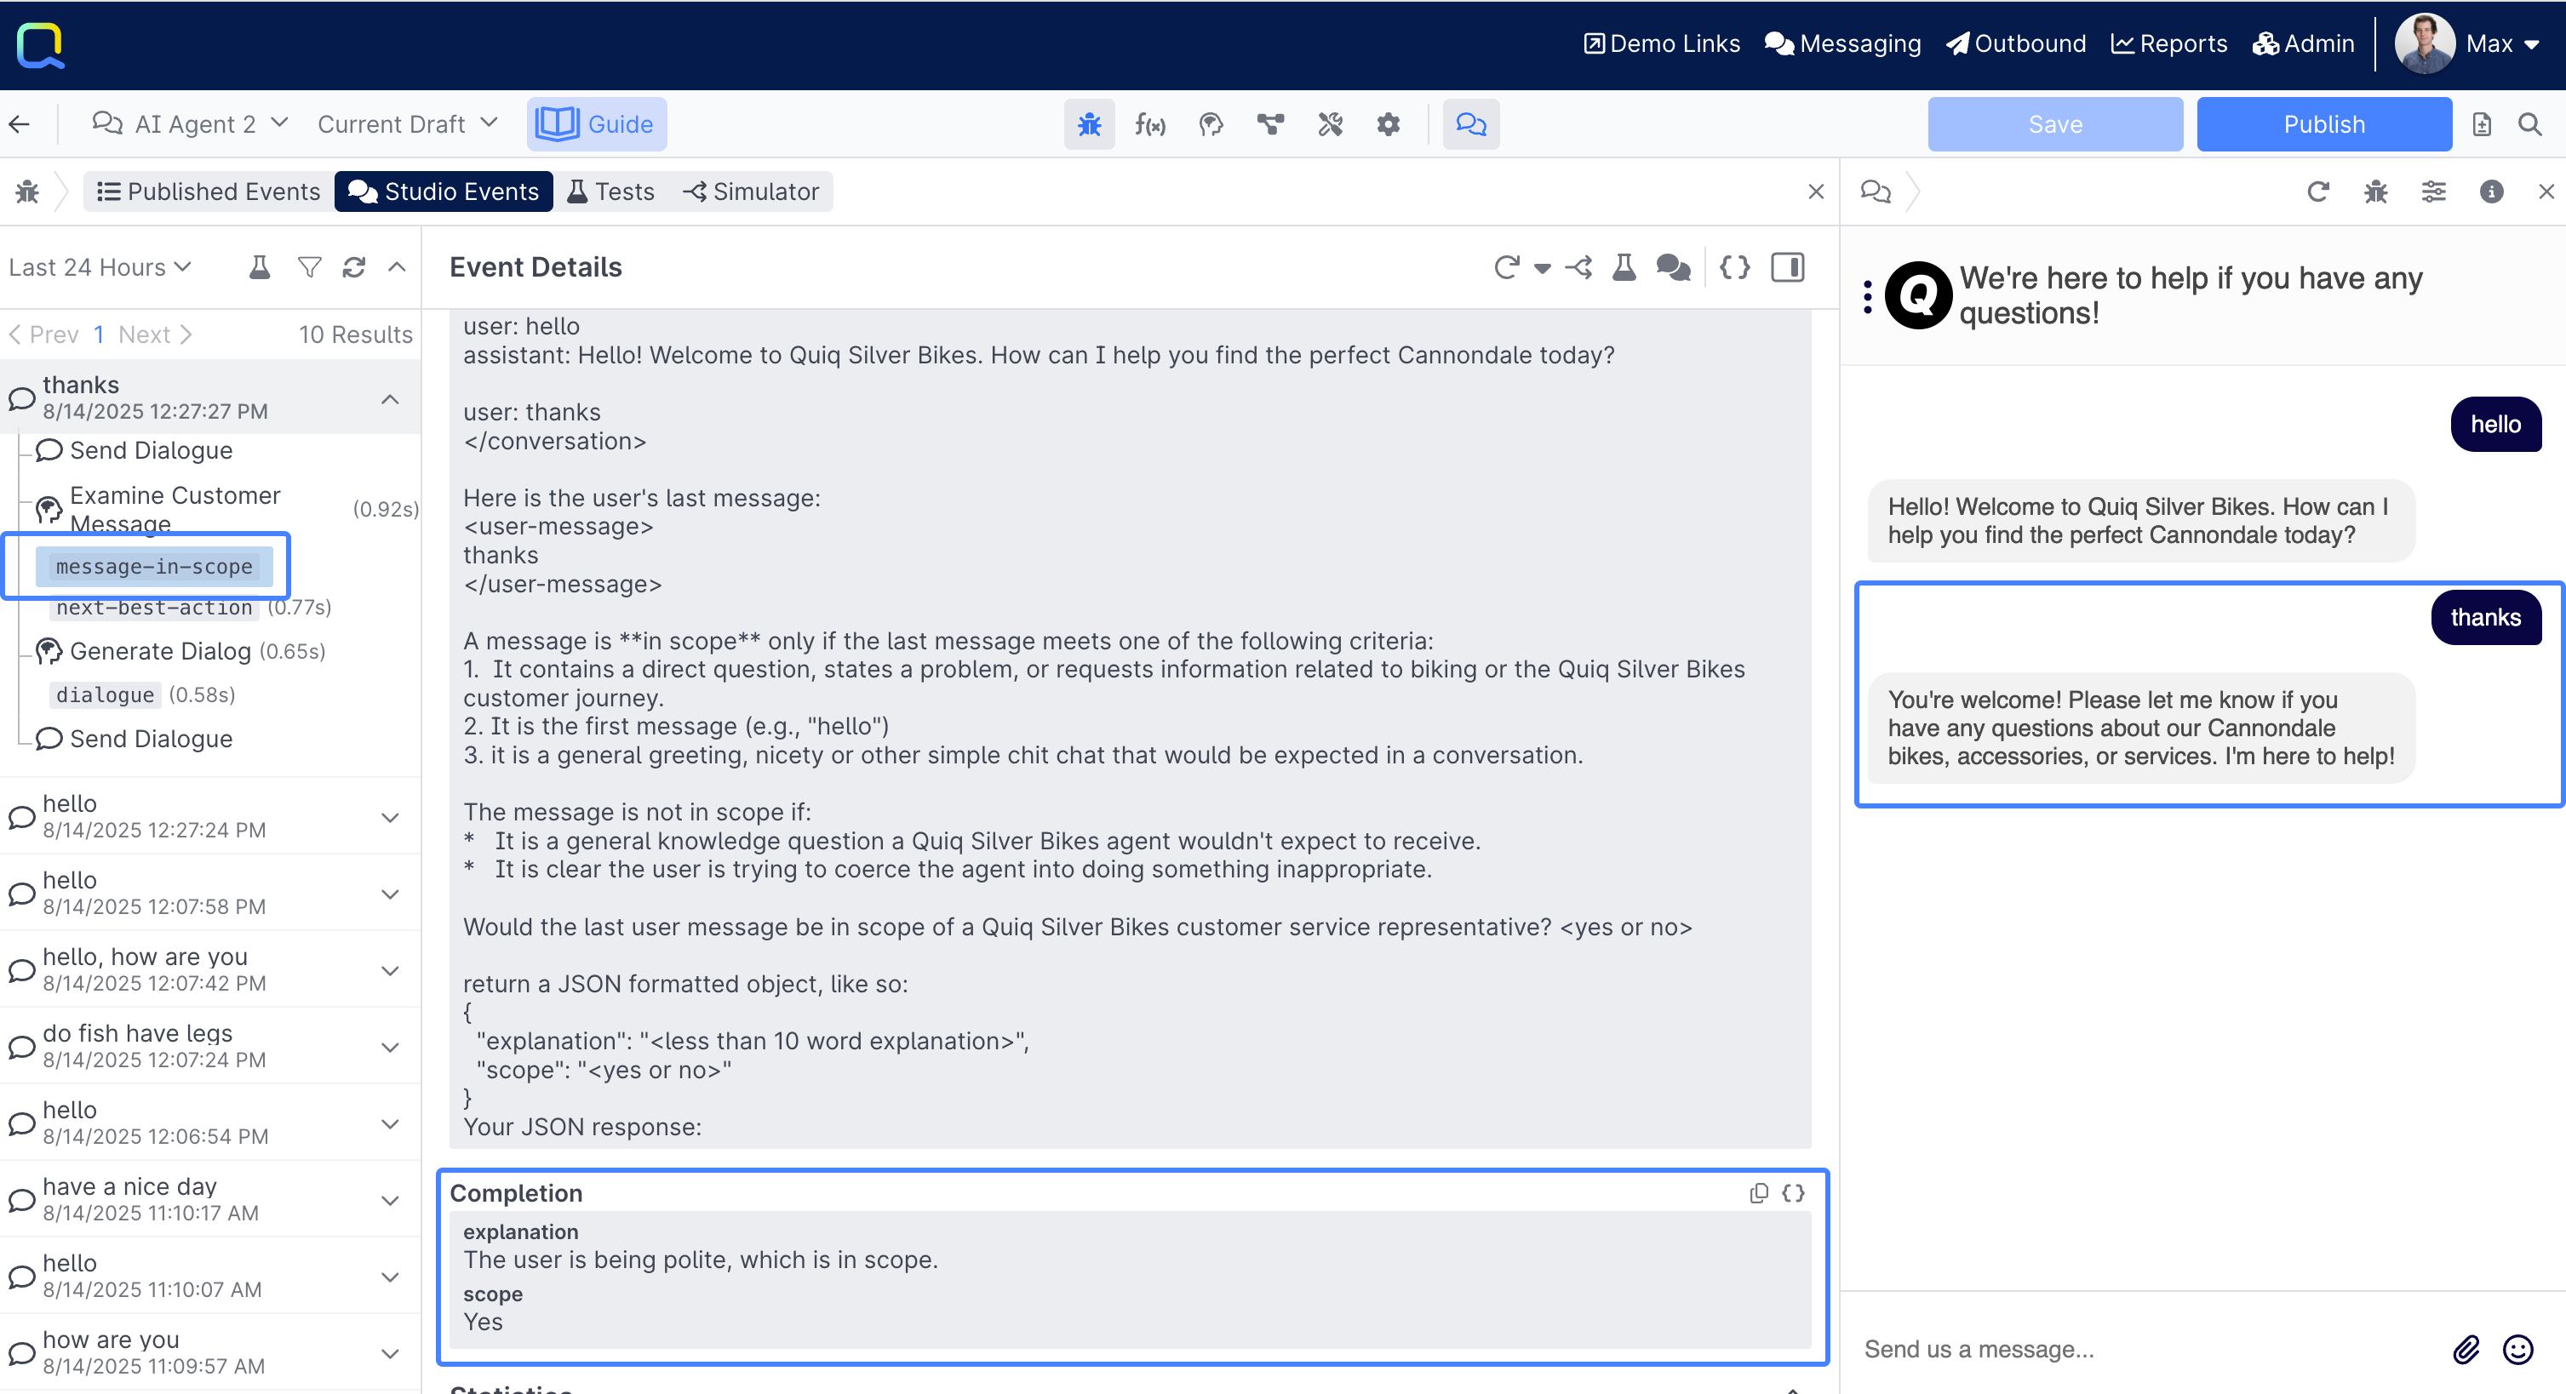The image size is (2566, 1394).
Task: Open the Messaging menu
Action: (x=1843, y=43)
